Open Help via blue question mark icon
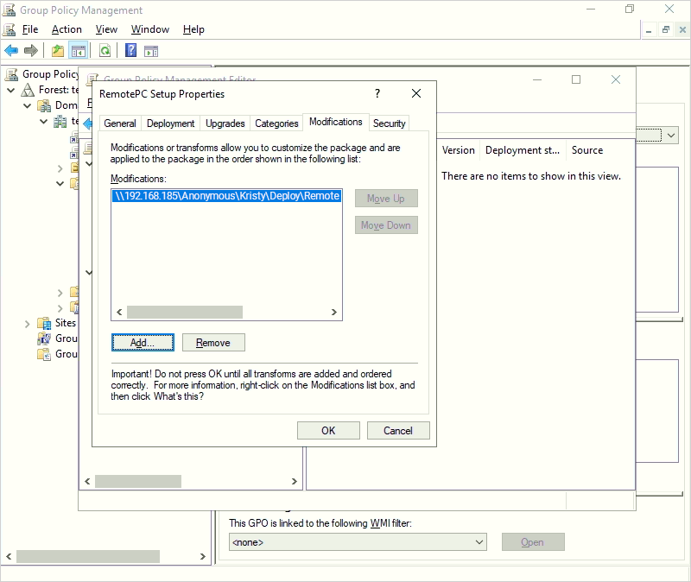The width and height of the screenshot is (691, 582). coord(130,51)
